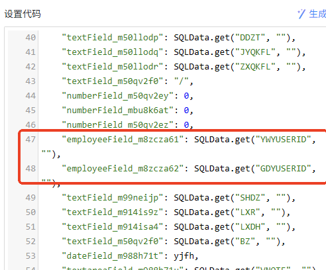
Task: Click the yjfh variable on line 53
Action: pyautogui.click(x=184, y=256)
